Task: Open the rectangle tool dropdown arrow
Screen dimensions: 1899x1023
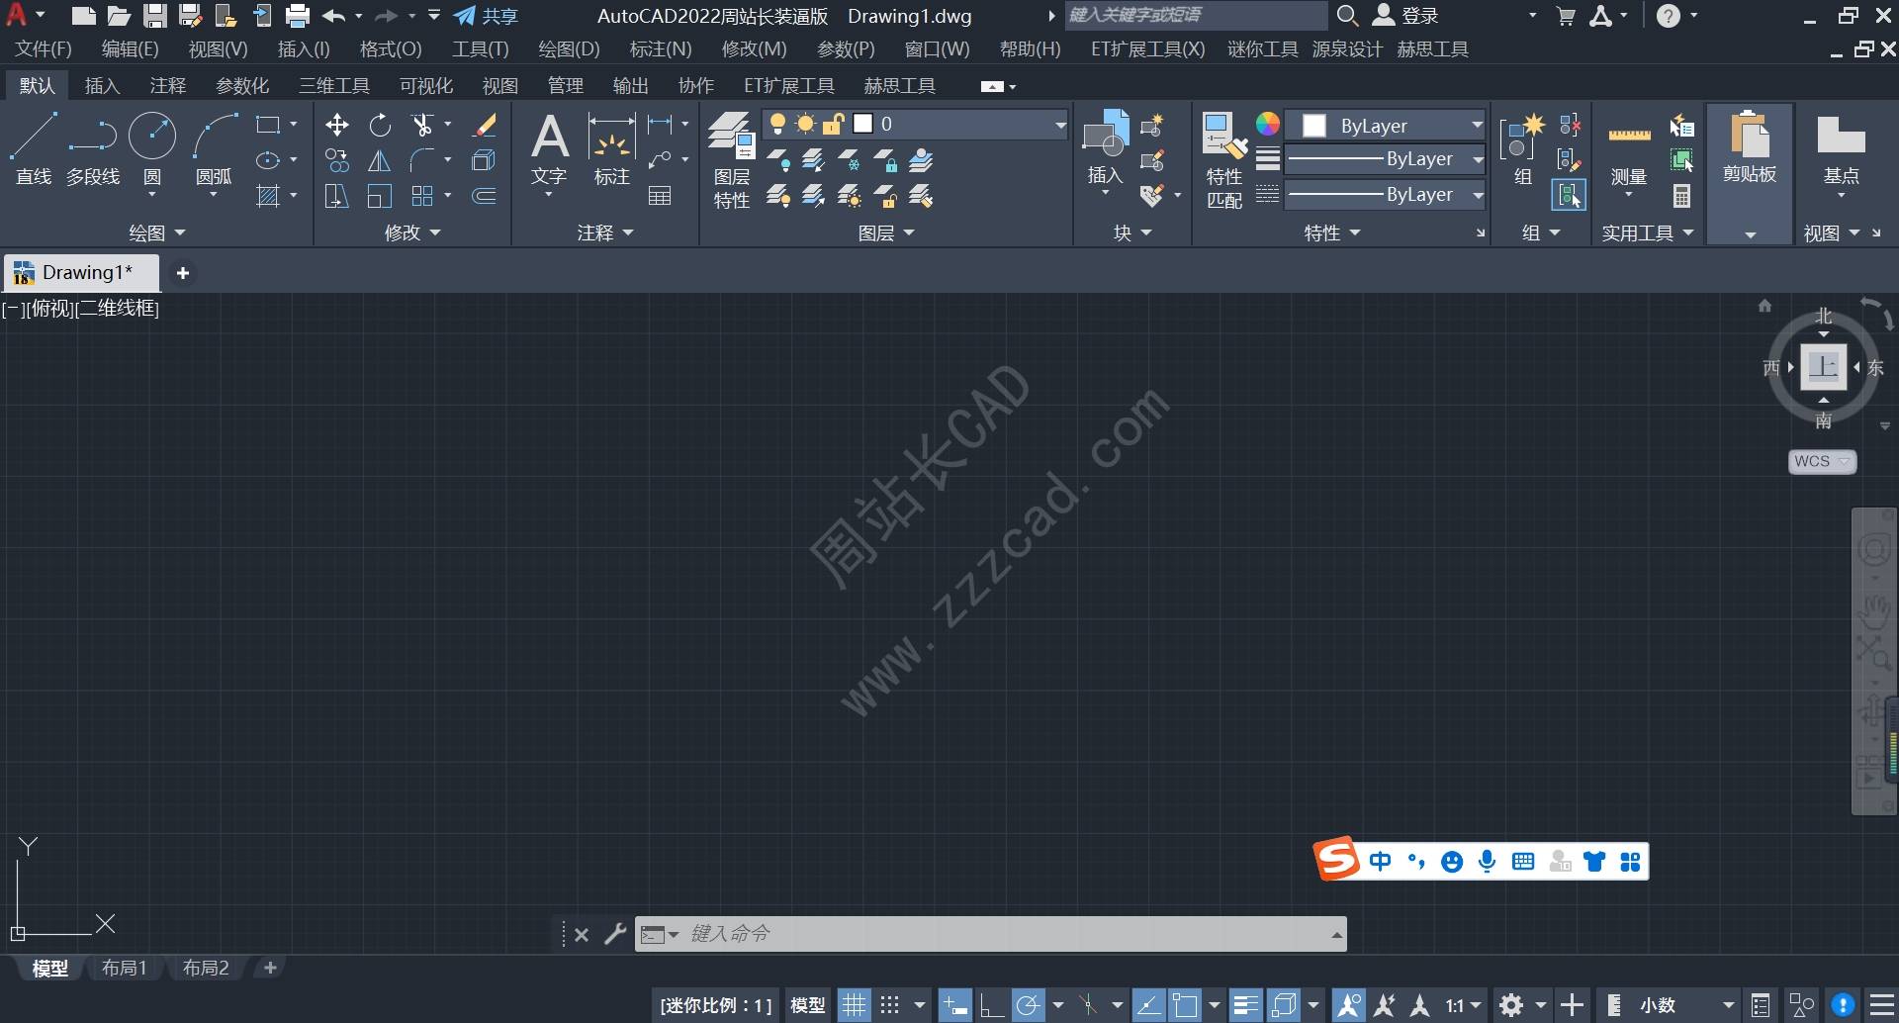Action: [294, 125]
